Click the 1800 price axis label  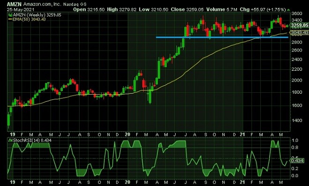tap(296, 92)
